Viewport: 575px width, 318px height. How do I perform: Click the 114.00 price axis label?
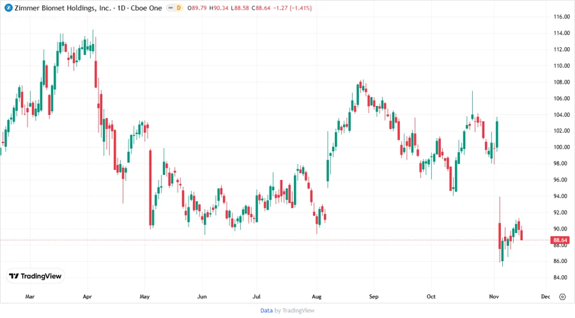click(562, 33)
